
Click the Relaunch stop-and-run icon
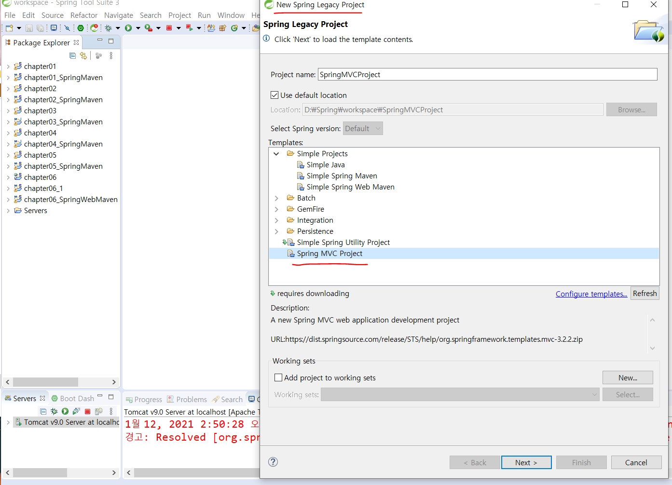[190, 28]
